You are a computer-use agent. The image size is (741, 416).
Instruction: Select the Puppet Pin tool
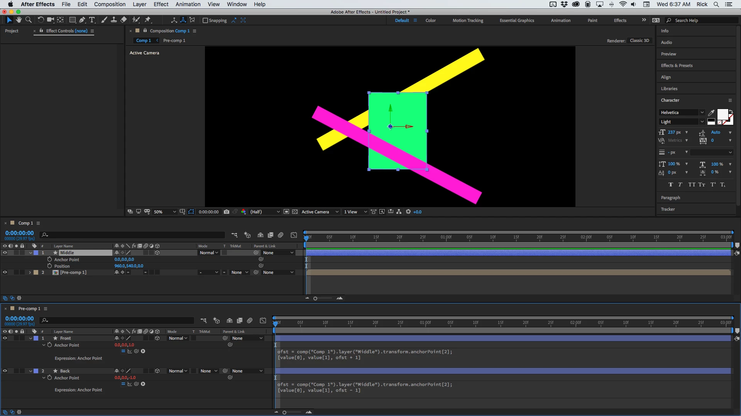[x=148, y=20]
